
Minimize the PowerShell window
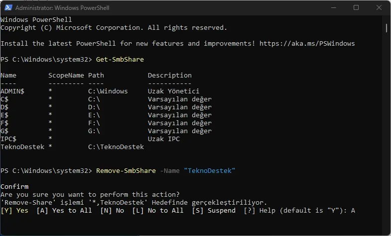[334, 8]
